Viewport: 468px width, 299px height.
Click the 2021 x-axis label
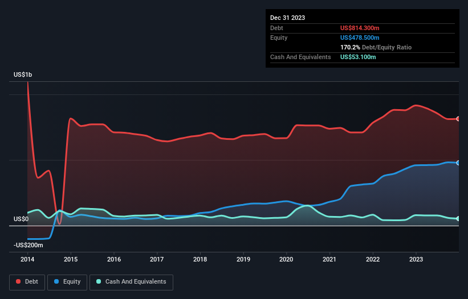point(329,259)
